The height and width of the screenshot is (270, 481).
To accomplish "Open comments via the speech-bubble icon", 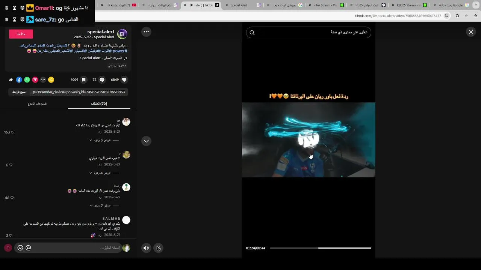I will pyautogui.click(x=102, y=79).
